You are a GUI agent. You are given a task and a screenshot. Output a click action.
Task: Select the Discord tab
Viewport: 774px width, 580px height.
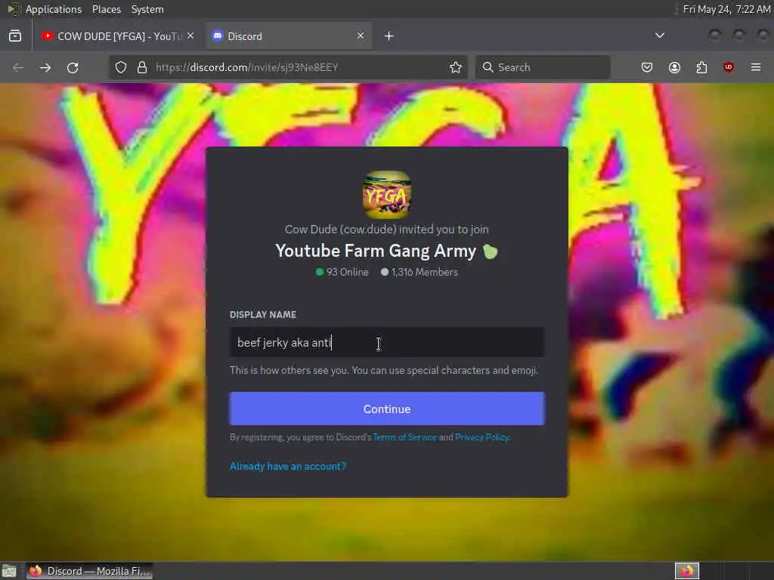(289, 36)
